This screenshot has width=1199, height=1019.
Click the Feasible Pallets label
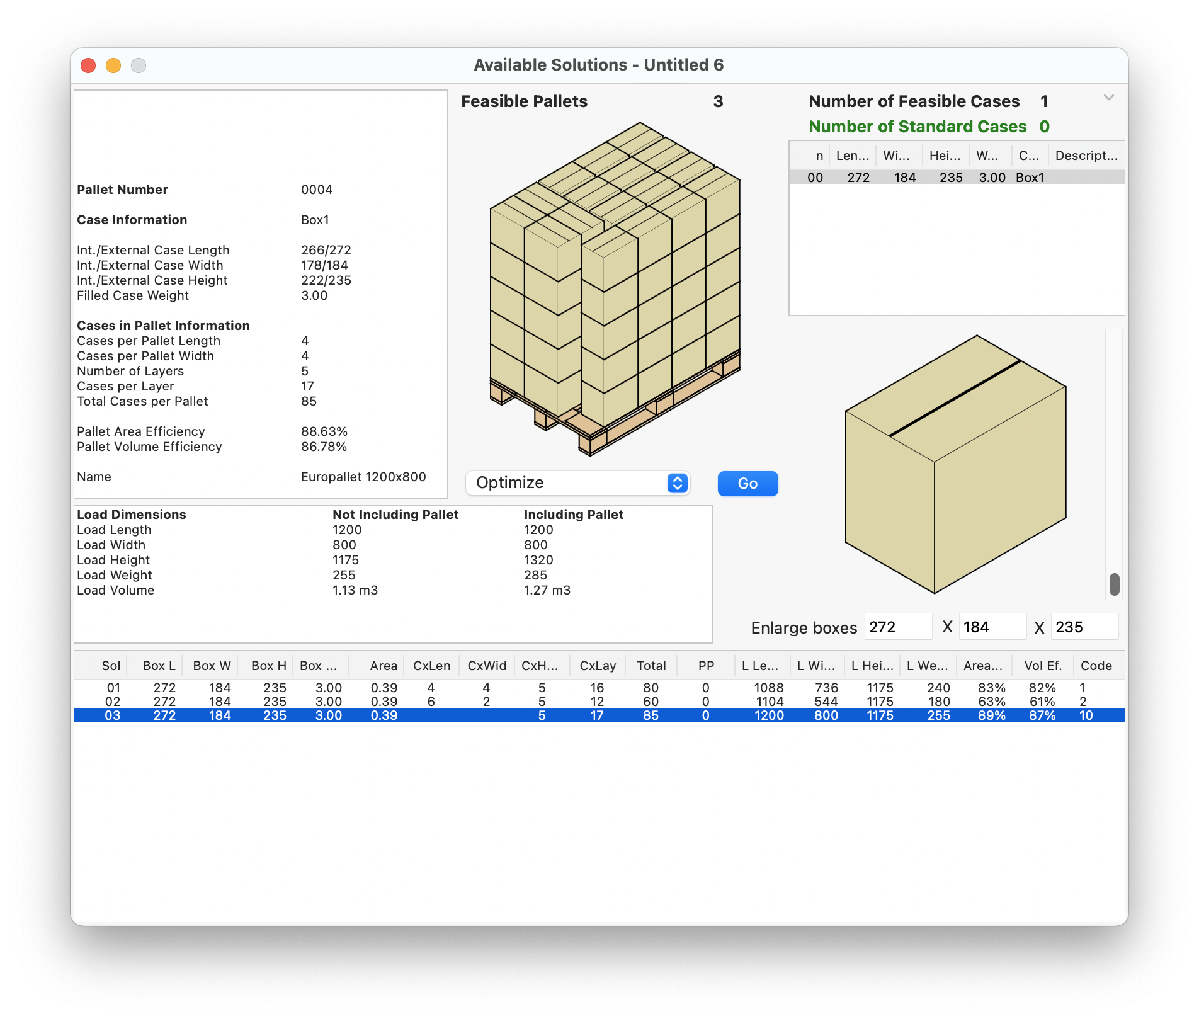point(524,101)
